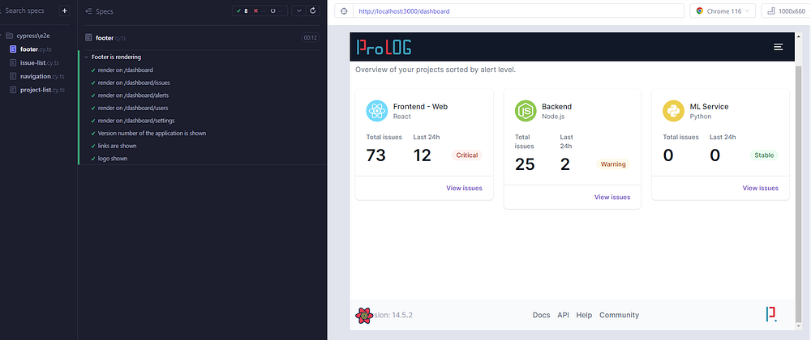
Task: Click the Node.js icon on Backend card
Action: click(x=526, y=111)
